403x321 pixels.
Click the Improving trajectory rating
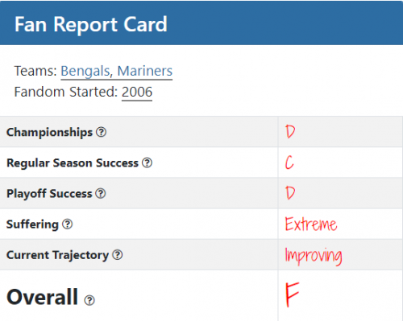pyautogui.click(x=314, y=256)
